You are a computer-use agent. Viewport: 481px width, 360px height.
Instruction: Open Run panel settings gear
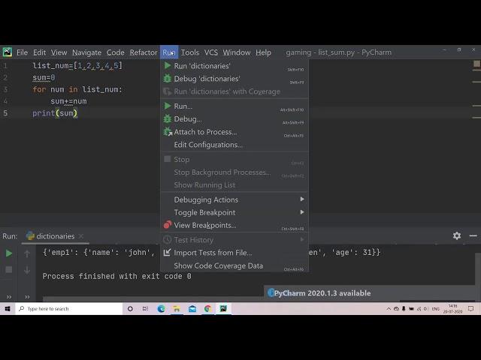[457, 235]
